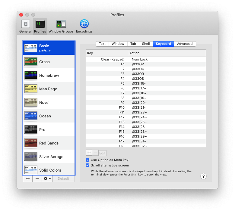Select the F9 key row

(x=146, y=103)
